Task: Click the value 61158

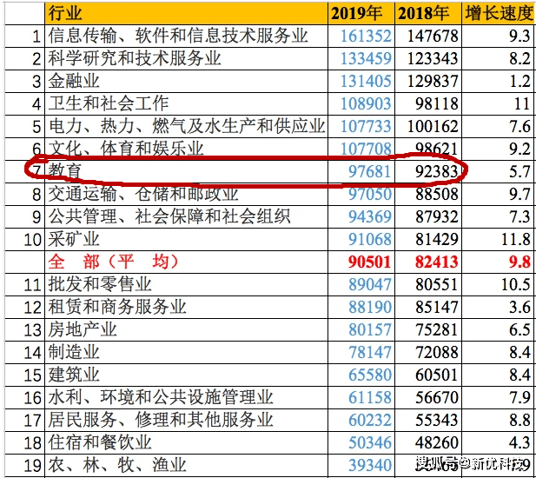Action: pyautogui.click(x=369, y=397)
